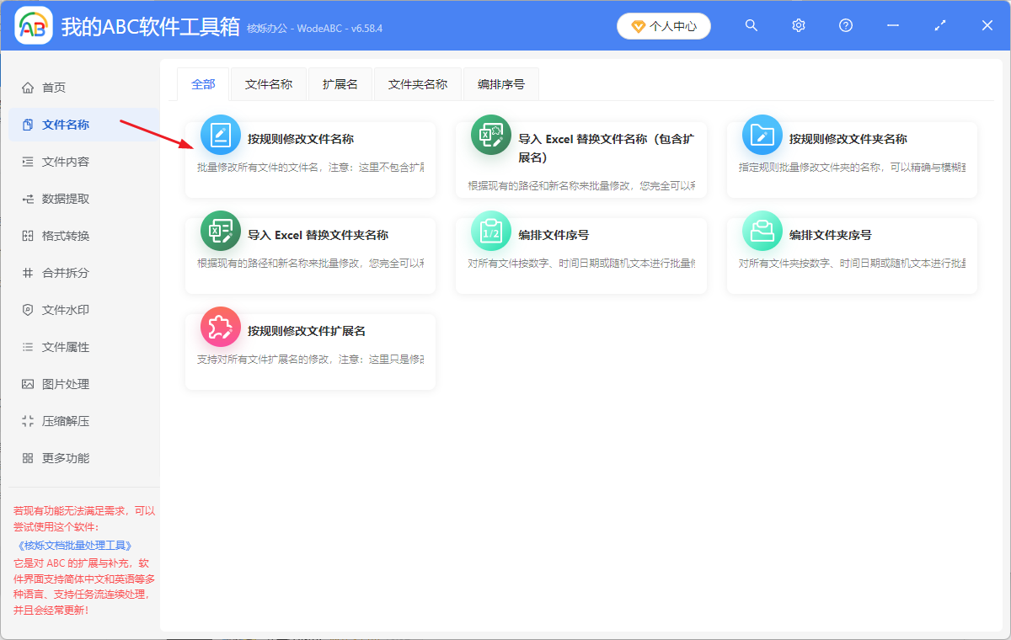
Task: Open 个人中心 at the top
Action: click(664, 25)
